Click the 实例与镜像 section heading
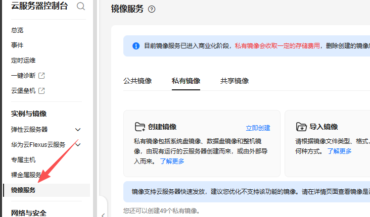Image resolution: width=370 pixels, height=217 pixels. pos(29,114)
